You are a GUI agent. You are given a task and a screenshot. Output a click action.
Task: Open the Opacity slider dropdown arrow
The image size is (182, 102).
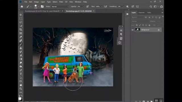pyautogui.click(x=83, y=7)
